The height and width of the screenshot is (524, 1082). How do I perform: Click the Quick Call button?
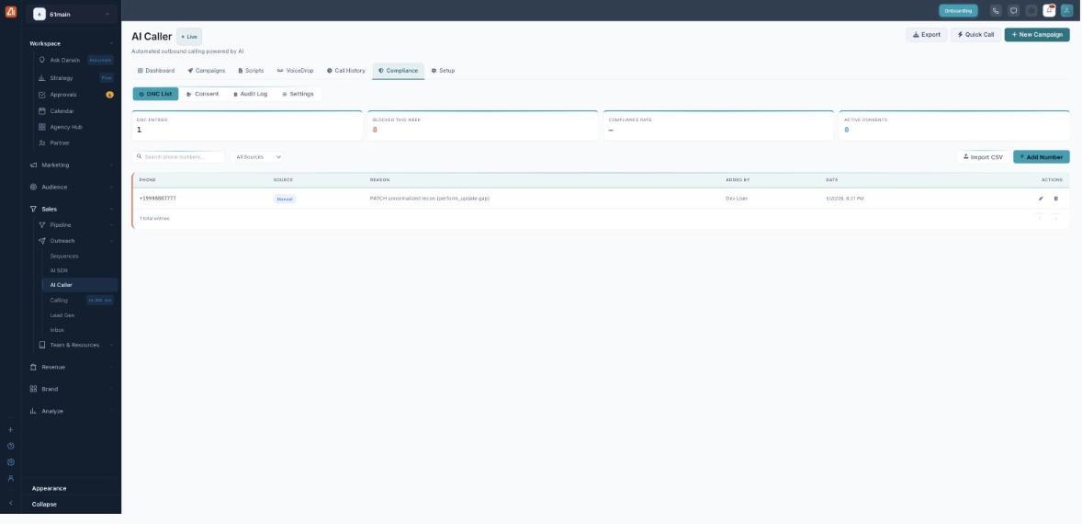tap(975, 35)
